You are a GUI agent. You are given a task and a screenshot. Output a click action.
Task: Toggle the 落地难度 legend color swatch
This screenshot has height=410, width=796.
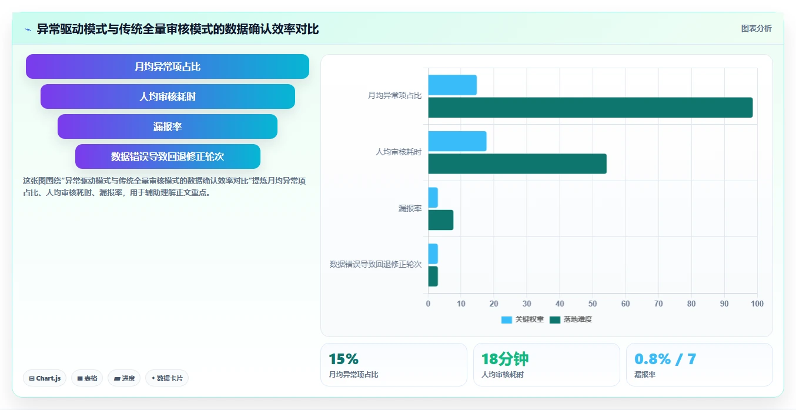[555, 319]
